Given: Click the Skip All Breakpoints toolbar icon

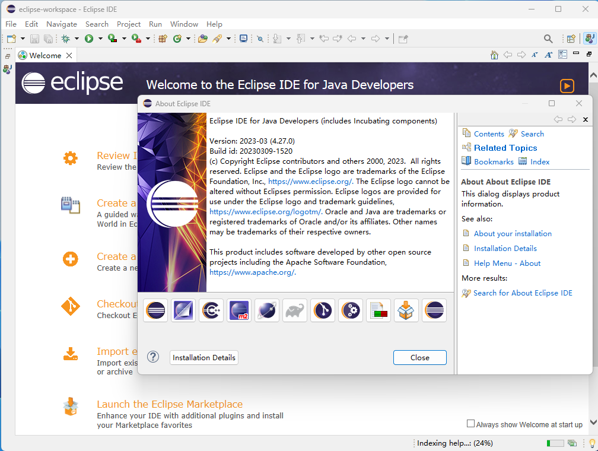Looking at the screenshot, I should pos(260,39).
